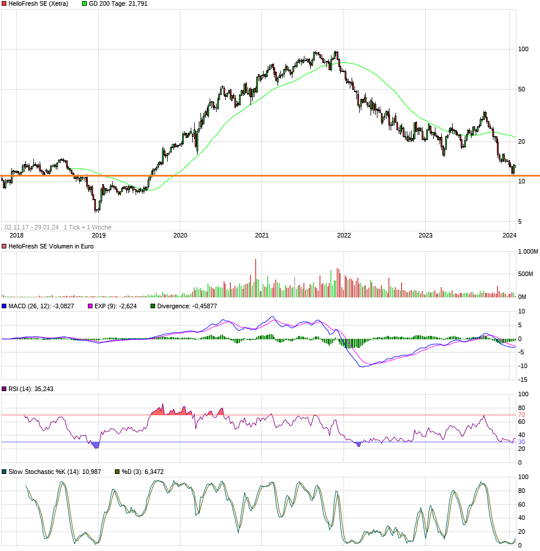
Task: Click the purple RSI (14) legend swatch
Action: 4,389
